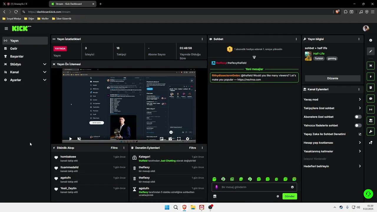The width and height of the screenshot is (377, 212).
Task: Toggle Abonelere özel sohbet switch
Action: [x=358, y=117]
